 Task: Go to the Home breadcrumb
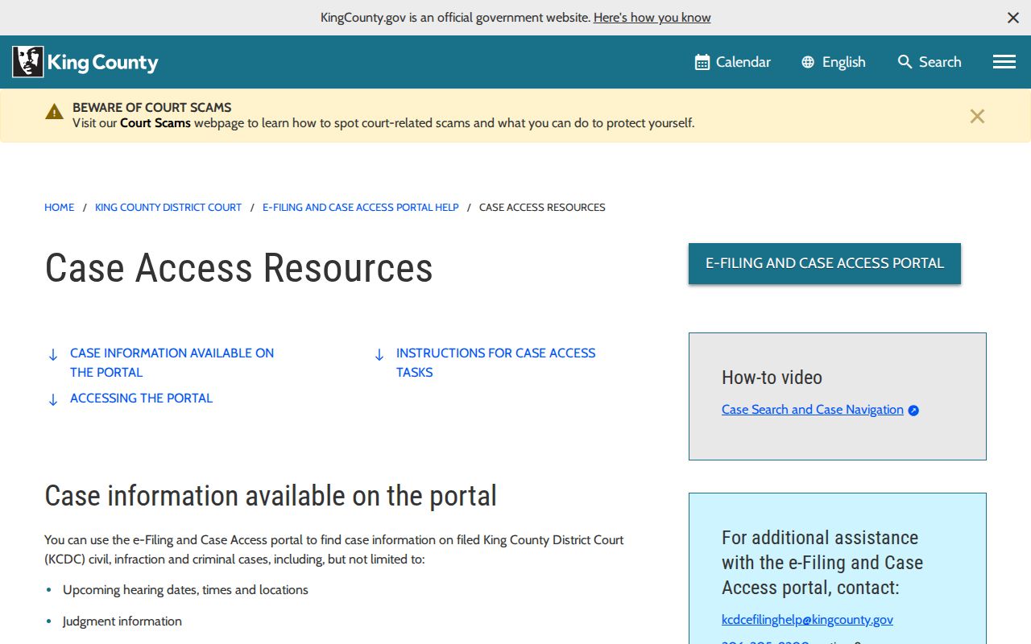click(60, 208)
